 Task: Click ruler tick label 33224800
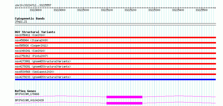(x=36, y=10)
